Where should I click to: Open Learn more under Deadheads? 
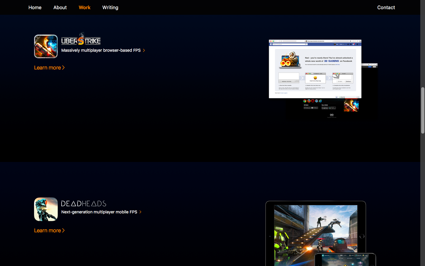click(x=49, y=231)
